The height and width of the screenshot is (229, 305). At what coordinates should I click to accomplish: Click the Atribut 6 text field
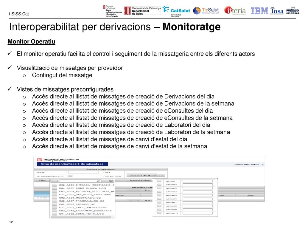(198, 199)
